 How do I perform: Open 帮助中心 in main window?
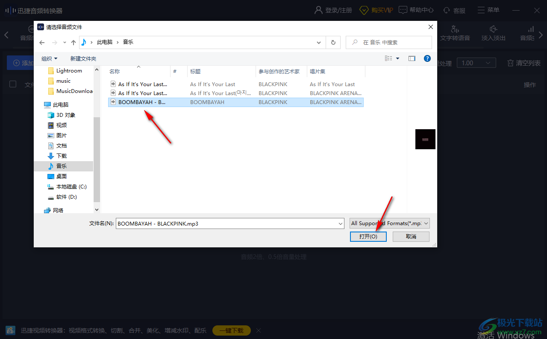(416, 10)
